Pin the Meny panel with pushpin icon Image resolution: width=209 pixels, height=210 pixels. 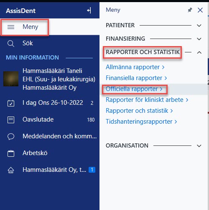click(190, 10)
